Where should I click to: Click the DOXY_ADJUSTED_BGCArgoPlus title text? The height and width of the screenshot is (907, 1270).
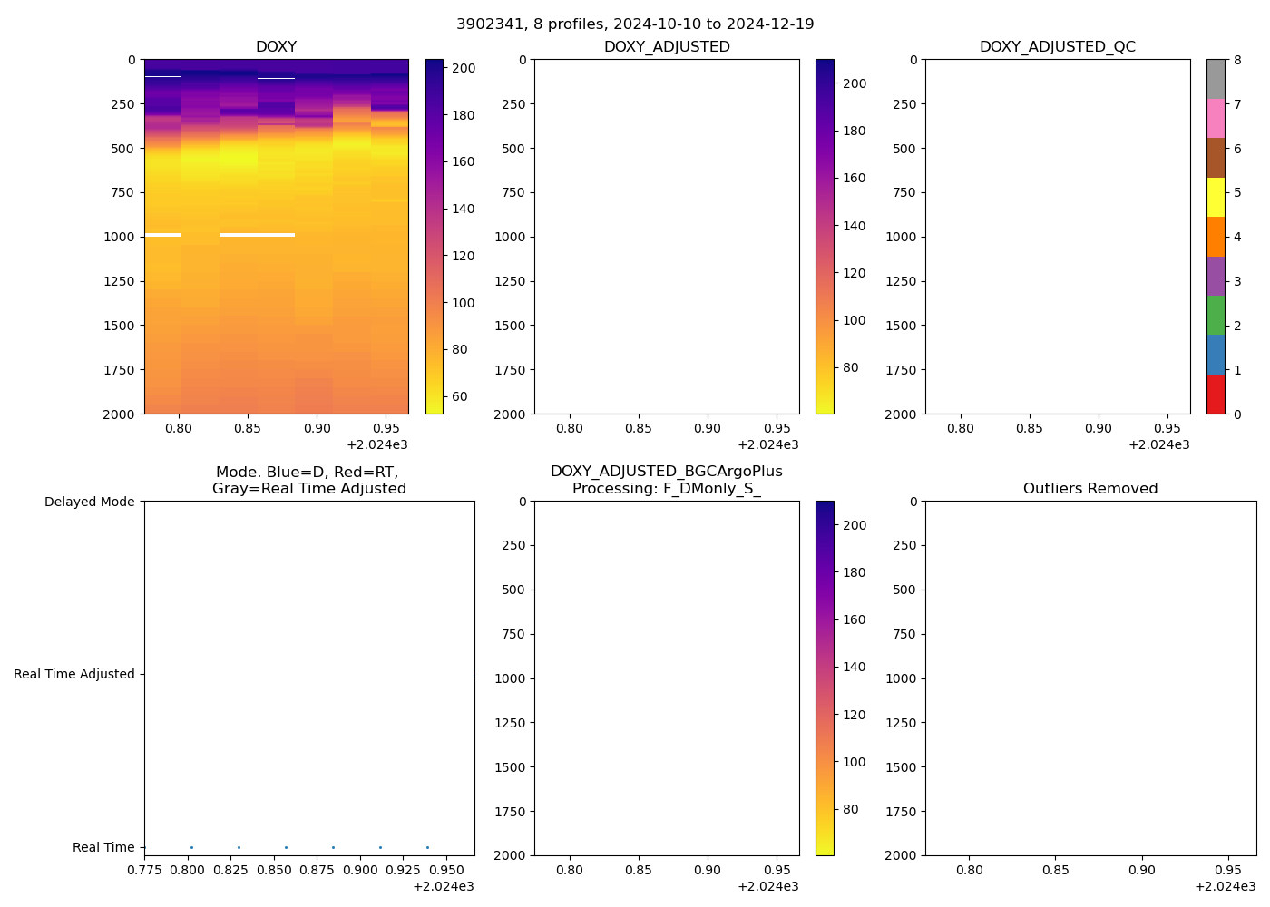pyautogui.click(x=667, y=472)
